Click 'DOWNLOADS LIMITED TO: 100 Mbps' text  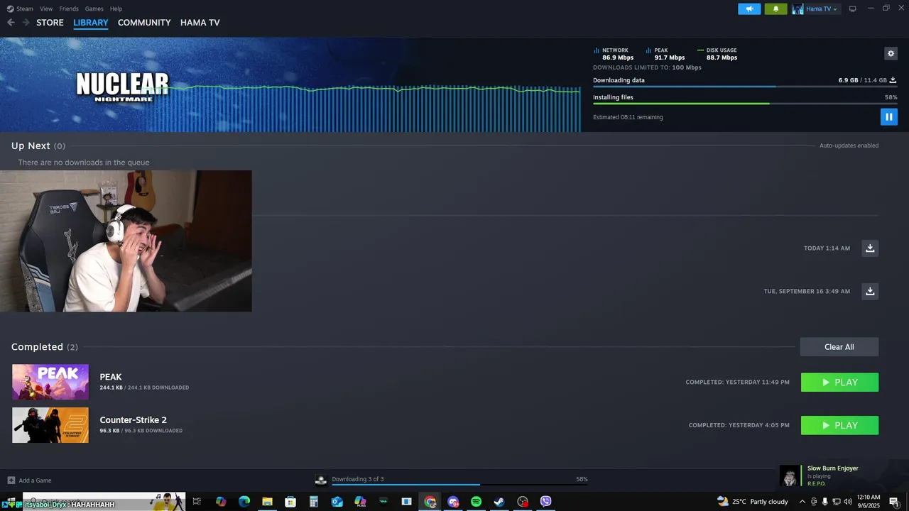(647, 67)
